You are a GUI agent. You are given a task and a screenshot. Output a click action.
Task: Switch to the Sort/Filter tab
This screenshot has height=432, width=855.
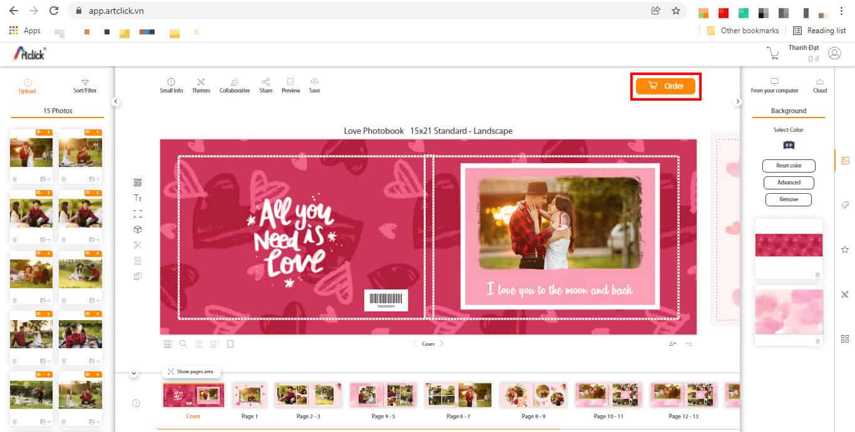click(x=85, y=86)
